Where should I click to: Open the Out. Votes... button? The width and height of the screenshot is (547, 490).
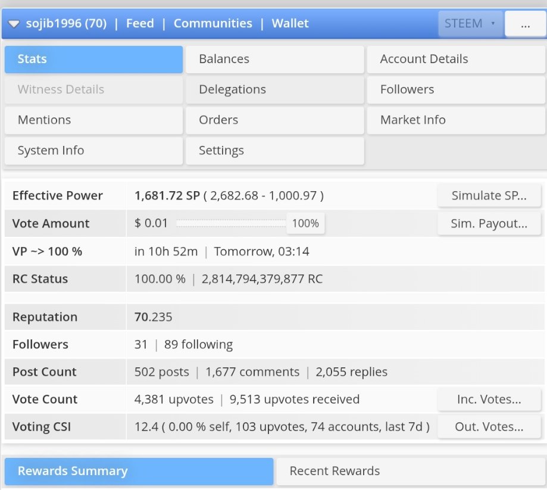(489, 427)
